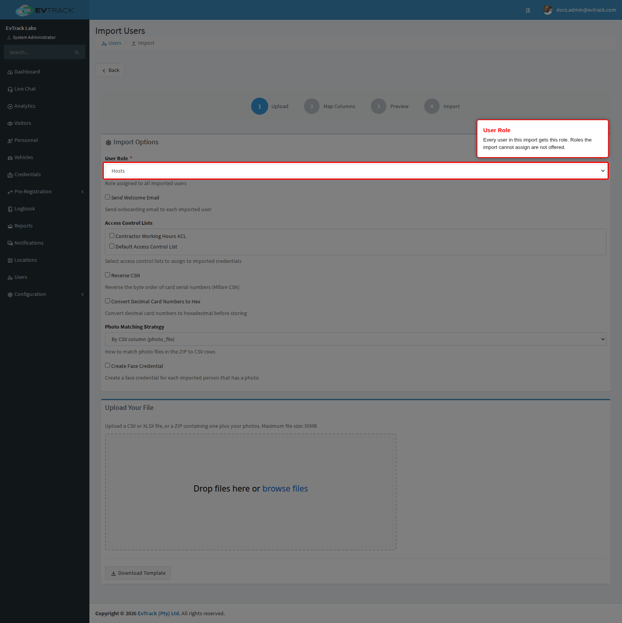Open the Photo Matching Strategy dropdown
Image resolution: width=622 pixels, height=623 pixels.
pyautogui.click(x=356, y=339)
